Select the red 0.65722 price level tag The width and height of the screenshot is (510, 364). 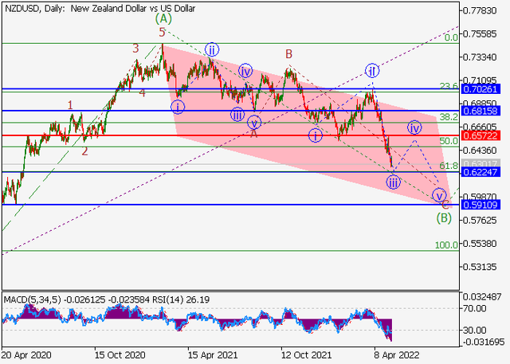(x=484, y=135)
